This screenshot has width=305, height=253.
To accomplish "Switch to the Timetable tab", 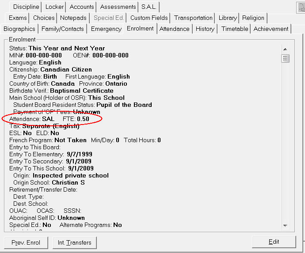I will click(234, 29).
